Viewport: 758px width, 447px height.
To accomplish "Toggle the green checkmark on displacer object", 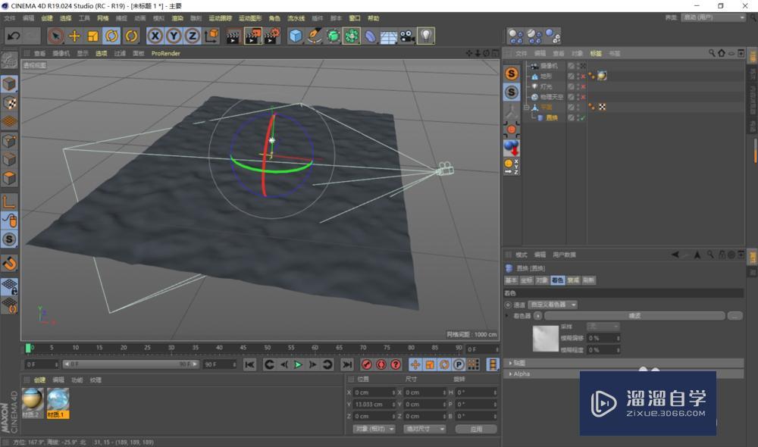I will click(583, 117).
